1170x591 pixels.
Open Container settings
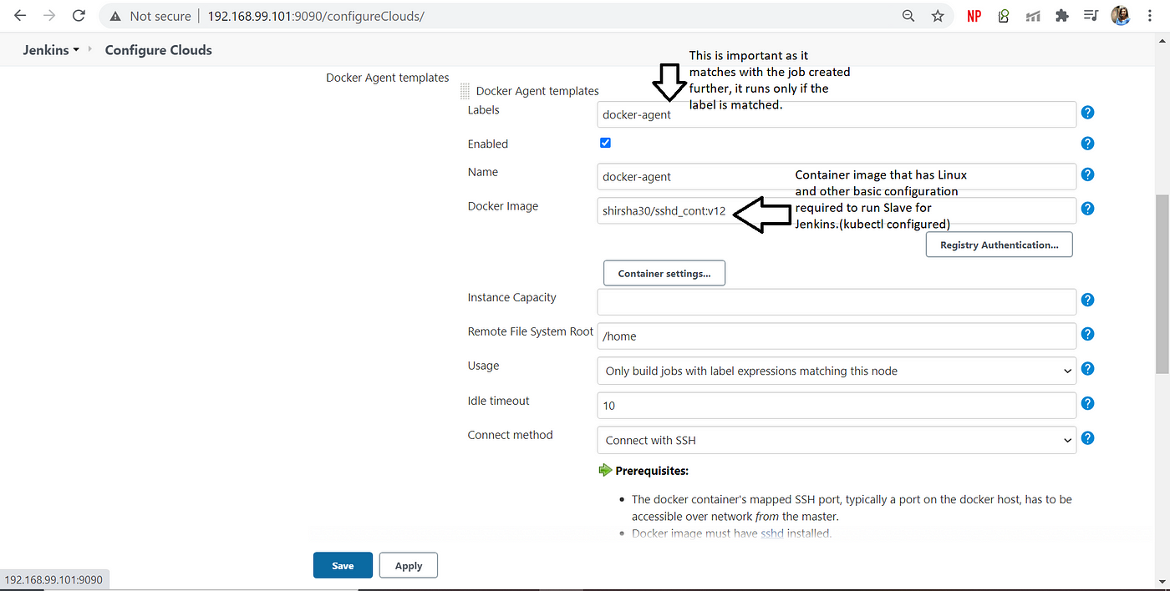[x=664, y=273]
